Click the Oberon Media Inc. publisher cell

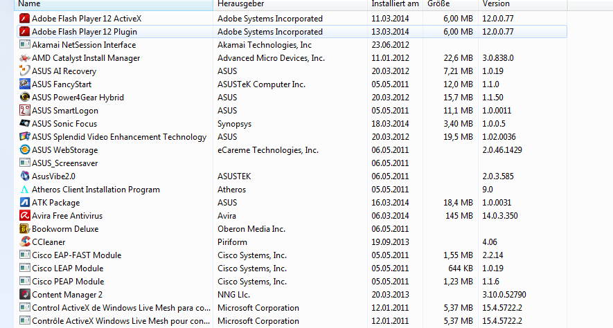(251, 229)
